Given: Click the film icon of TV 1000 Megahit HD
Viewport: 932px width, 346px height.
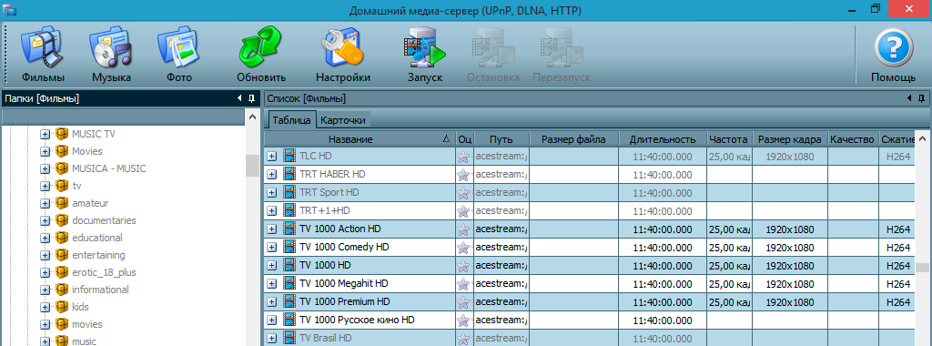Looking at the screenshot, I should tap(289, 283).
